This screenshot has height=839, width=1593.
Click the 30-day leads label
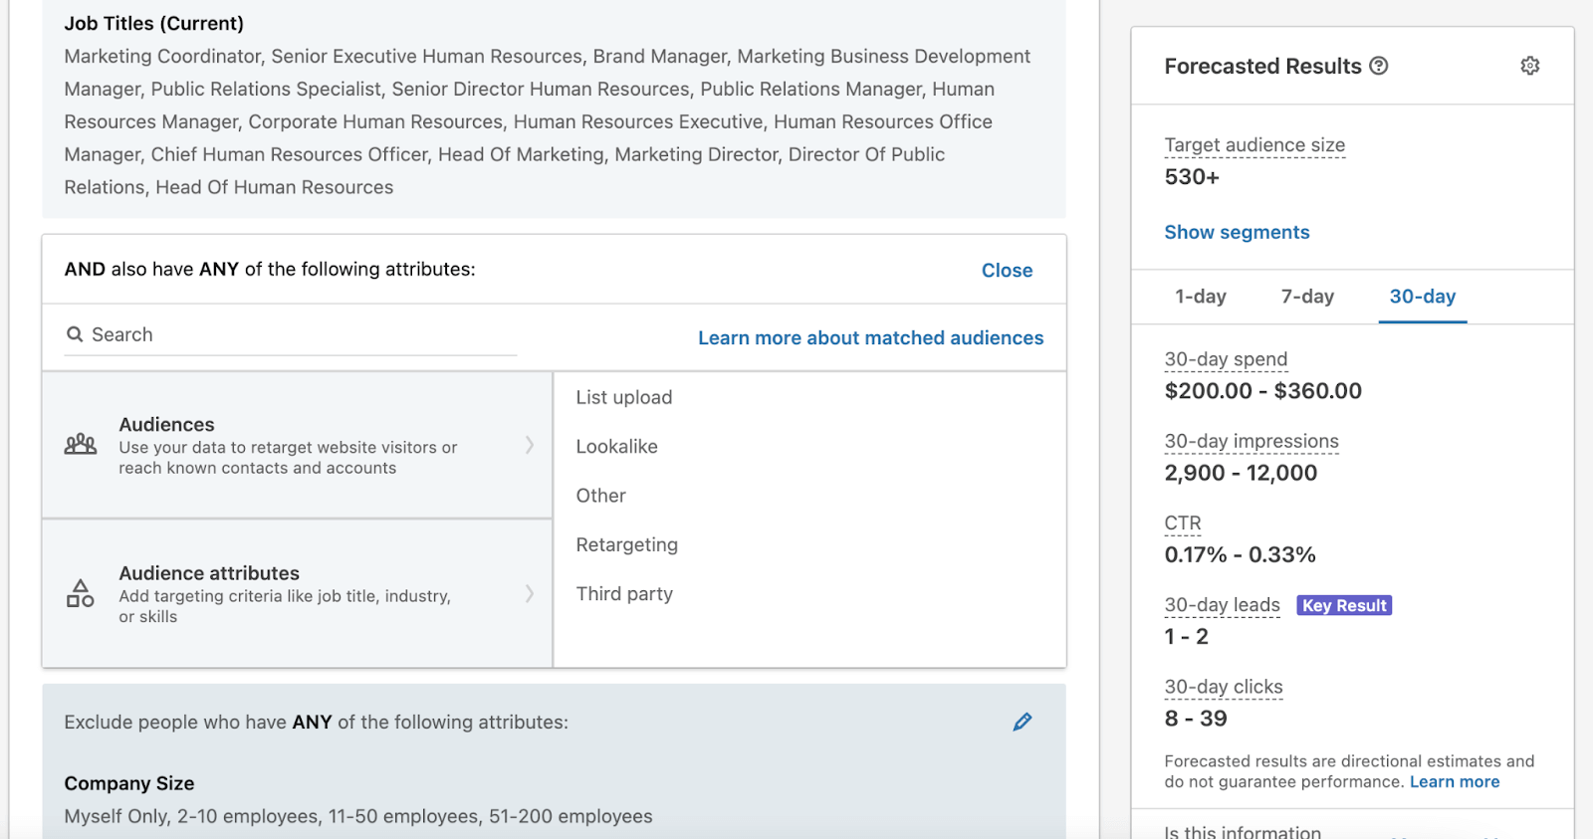click(1222, 605)
